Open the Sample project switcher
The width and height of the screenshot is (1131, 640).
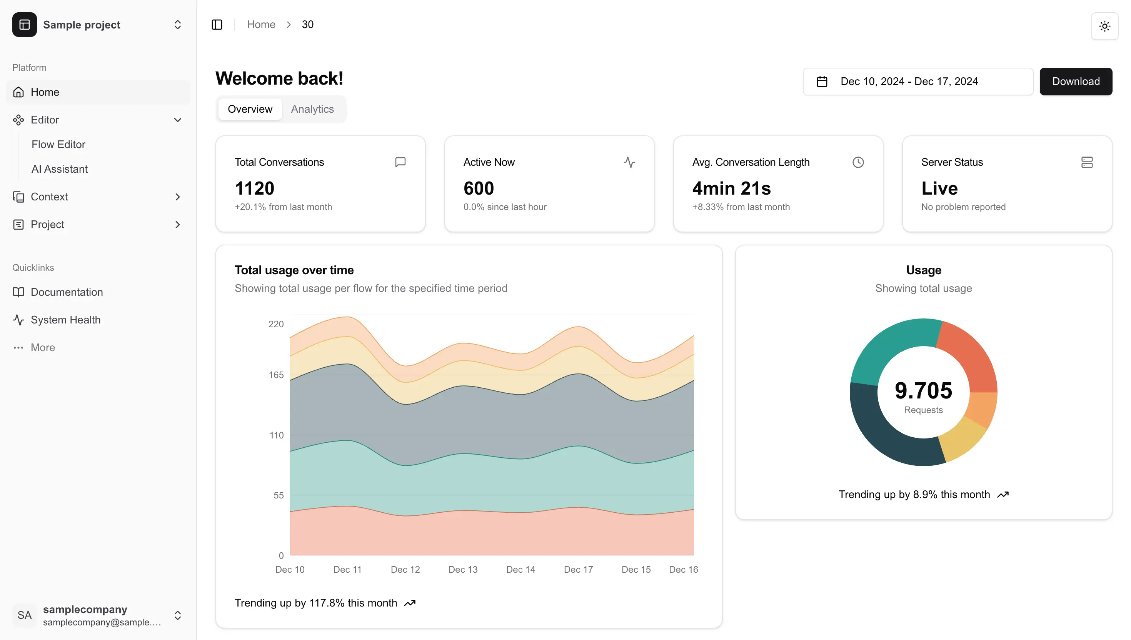177,25
